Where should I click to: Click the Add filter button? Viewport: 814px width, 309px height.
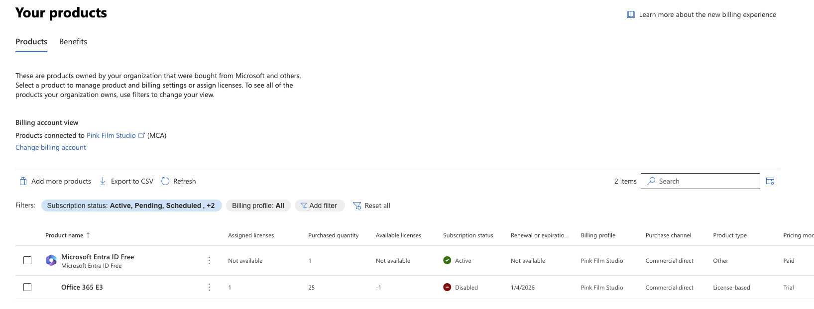(320, 206)
